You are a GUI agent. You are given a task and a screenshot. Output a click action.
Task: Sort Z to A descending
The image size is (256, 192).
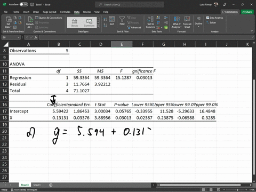(x=105, y=25)
